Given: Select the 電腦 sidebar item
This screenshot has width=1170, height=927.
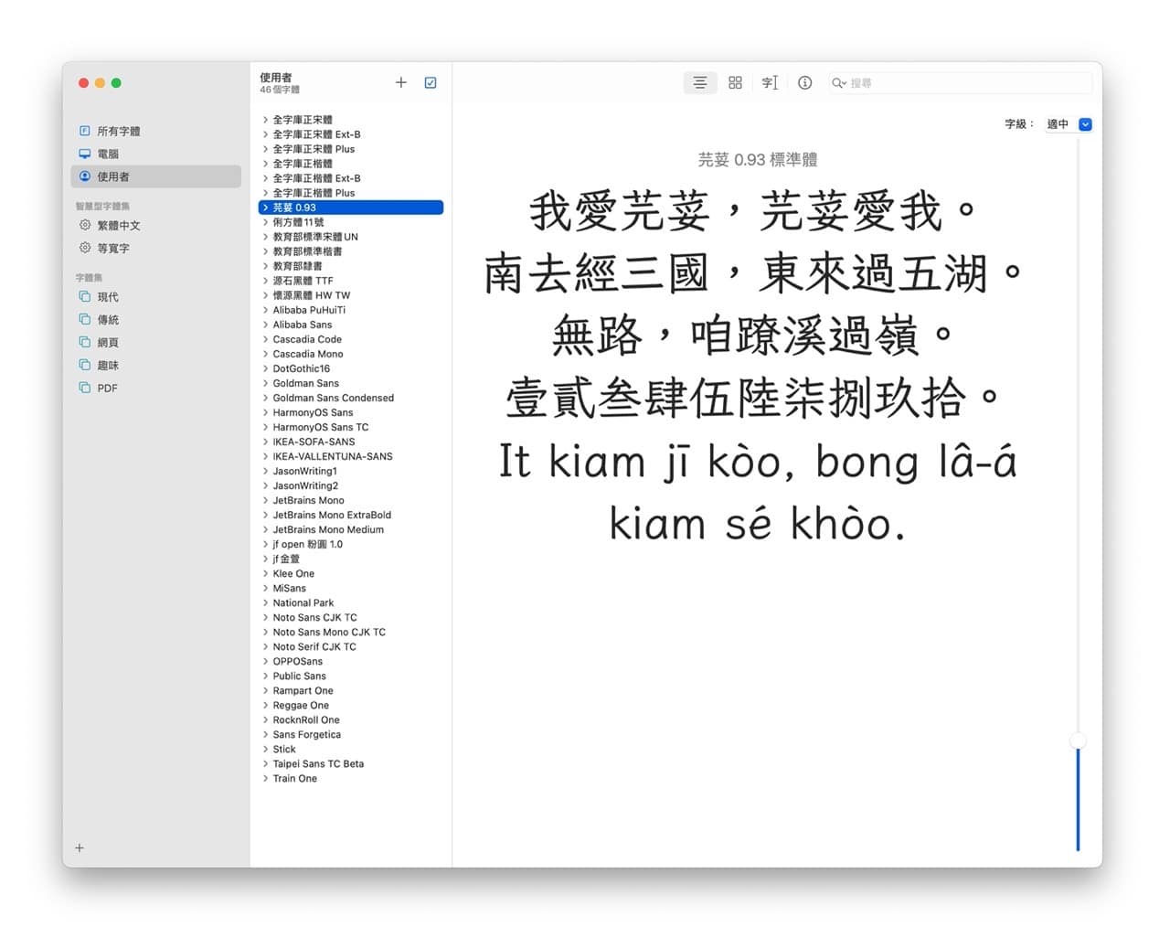Looking at the screenshot, I should 108,154.
